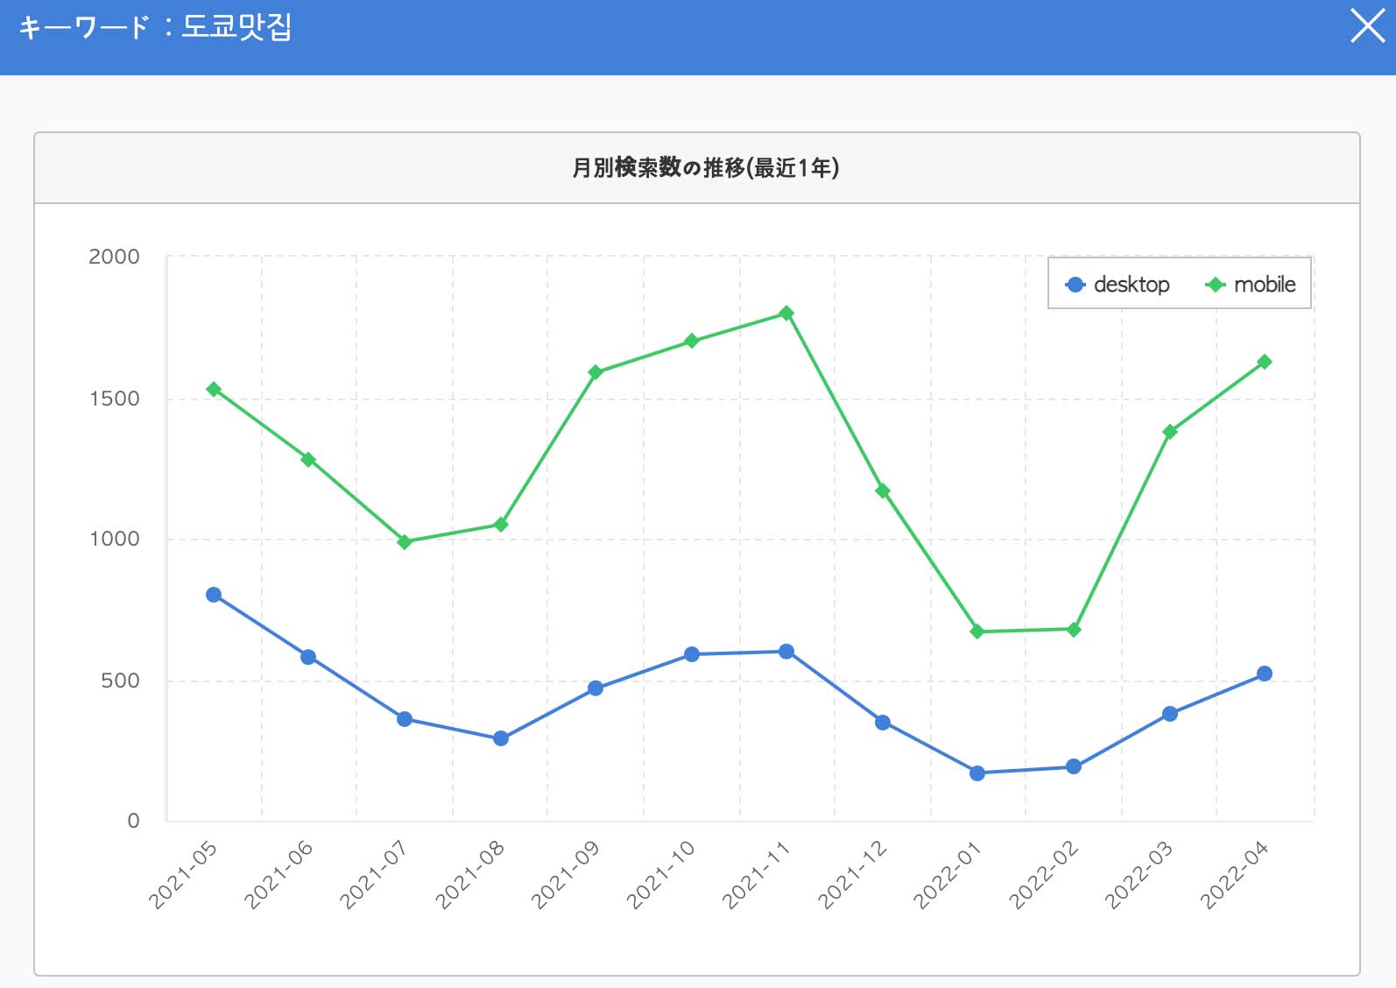Select mobile data point for 2022-01
1396x988 pixels.
coord(977,632)
